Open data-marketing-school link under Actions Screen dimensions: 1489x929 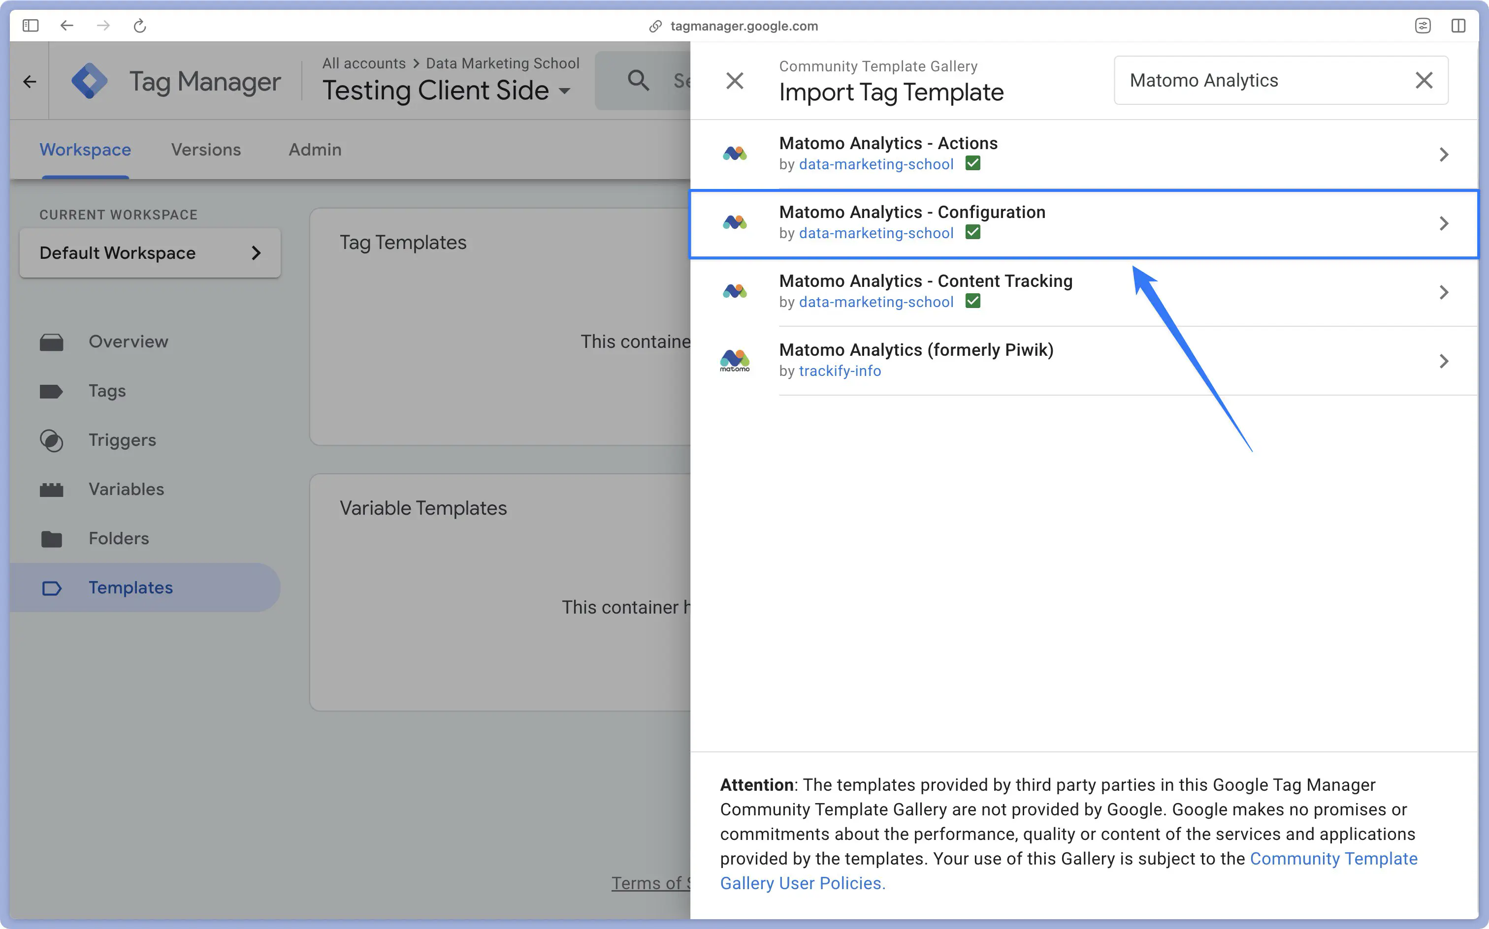(876, 164)
